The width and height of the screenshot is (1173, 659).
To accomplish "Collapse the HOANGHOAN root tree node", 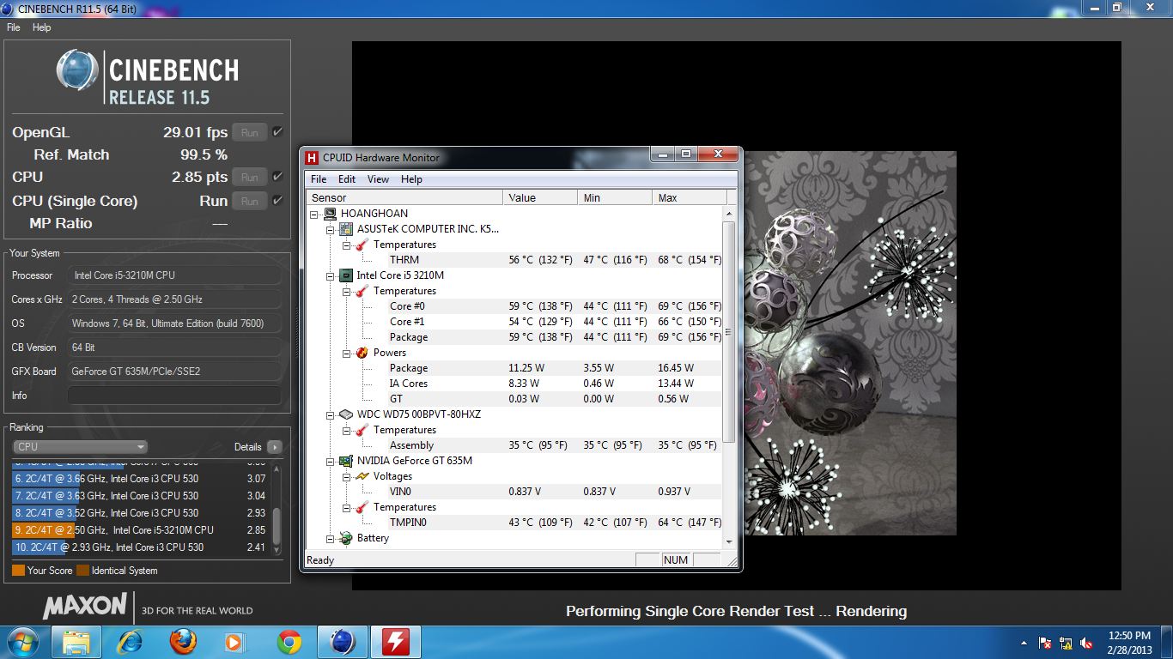I will click(314, 214).
